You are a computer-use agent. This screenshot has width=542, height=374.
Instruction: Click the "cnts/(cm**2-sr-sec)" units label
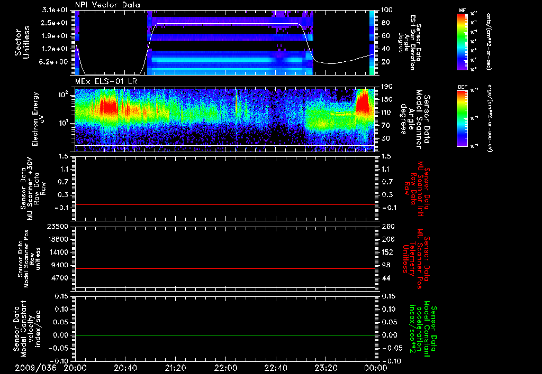[489, 42]
